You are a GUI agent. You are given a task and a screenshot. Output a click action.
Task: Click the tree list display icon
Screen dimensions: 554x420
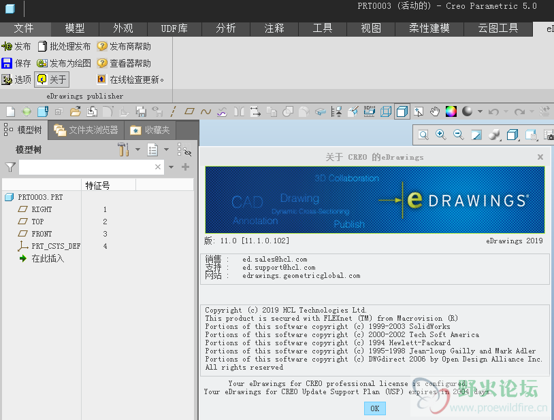point(152,150)
